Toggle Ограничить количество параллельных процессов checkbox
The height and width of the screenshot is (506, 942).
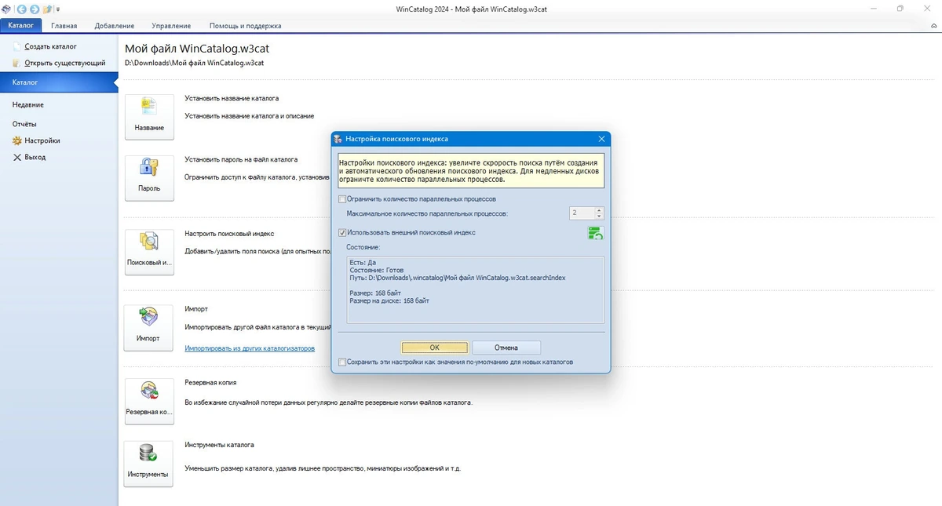tap(342, 199)
